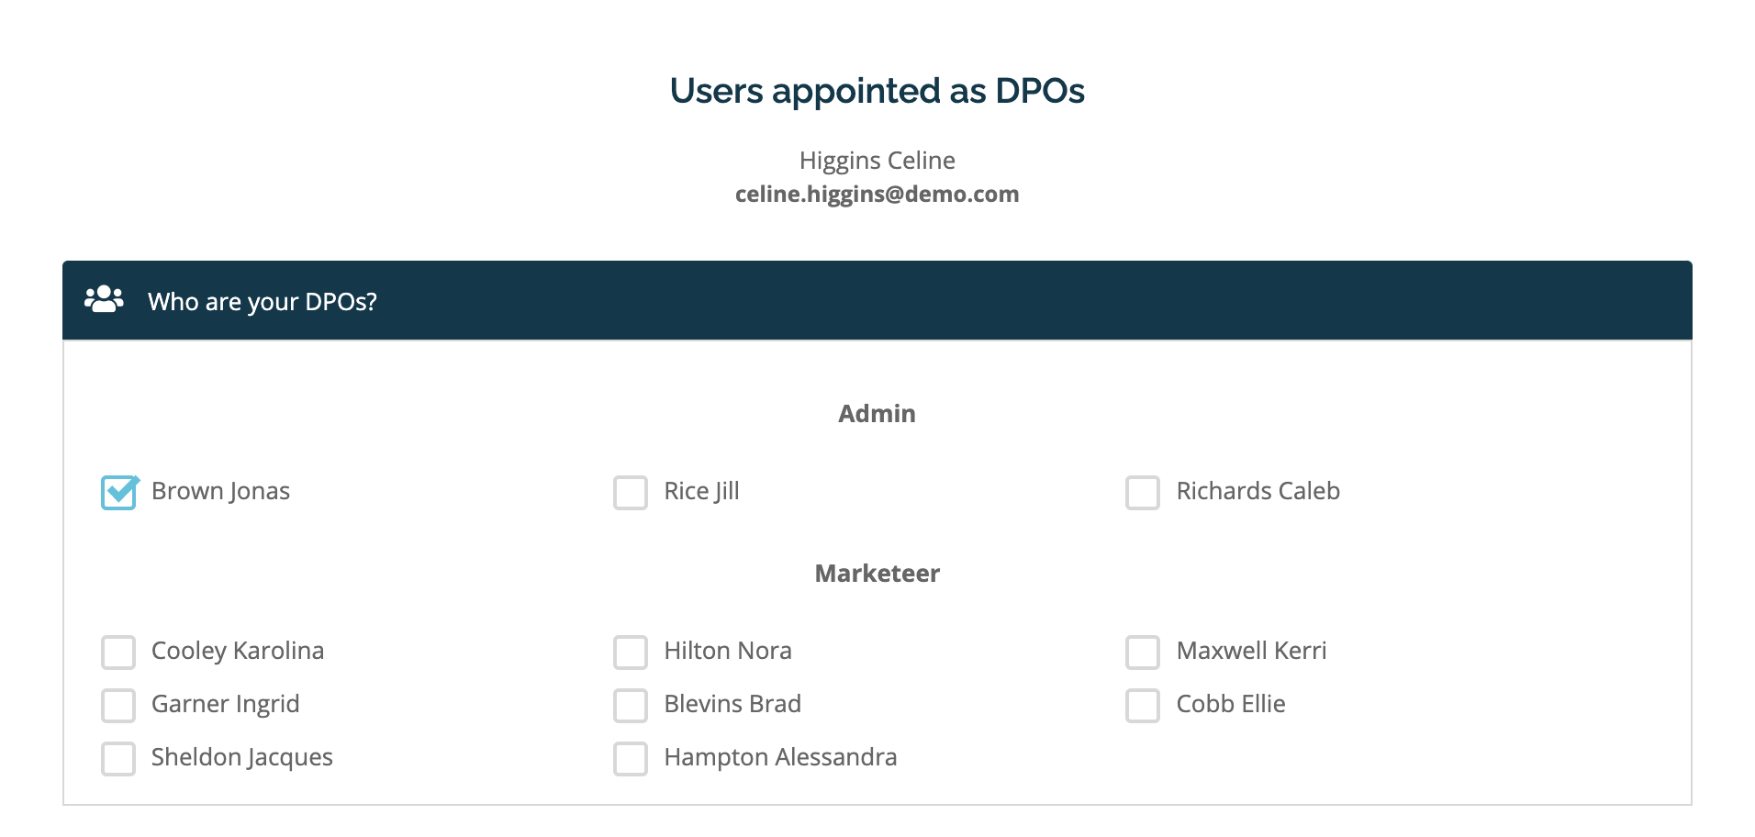Select Richards Caleb as DPO
Screen dimensions: 1755x837
coord(1143,493)
